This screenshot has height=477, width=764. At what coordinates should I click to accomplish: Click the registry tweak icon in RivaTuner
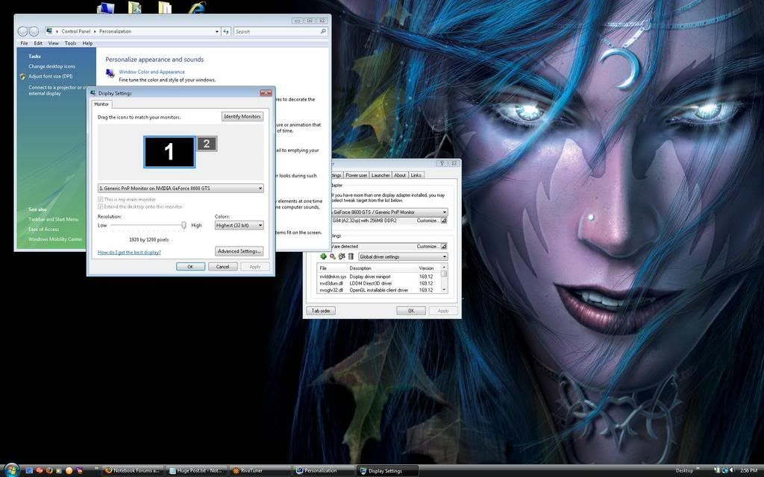342,256
